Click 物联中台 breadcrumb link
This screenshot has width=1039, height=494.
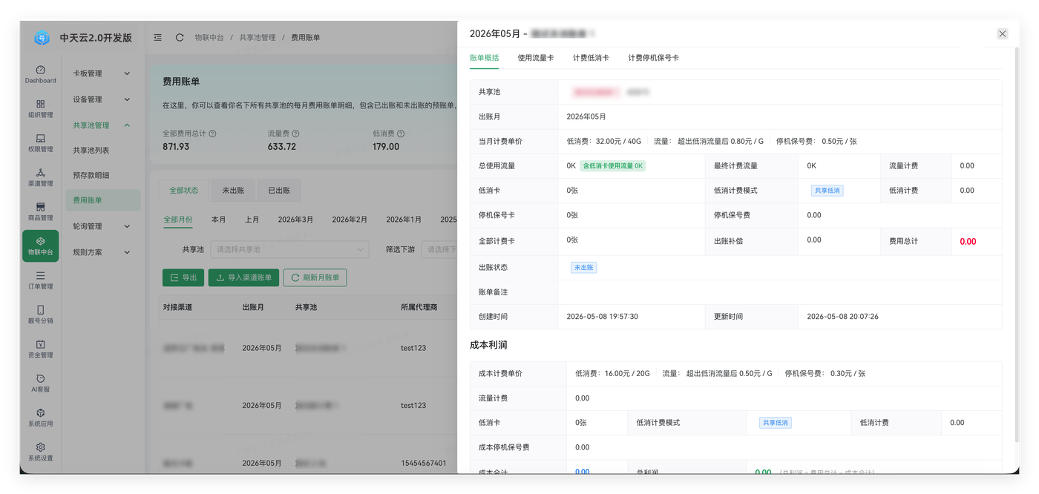click(209, 37)
